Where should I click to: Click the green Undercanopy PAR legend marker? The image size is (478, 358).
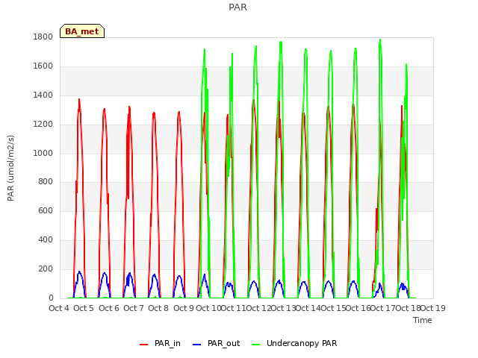(255, 345)
